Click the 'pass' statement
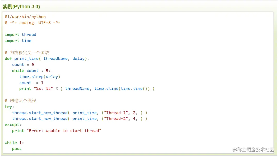Viewport: 279px width, 157px height. coord(17,149)
